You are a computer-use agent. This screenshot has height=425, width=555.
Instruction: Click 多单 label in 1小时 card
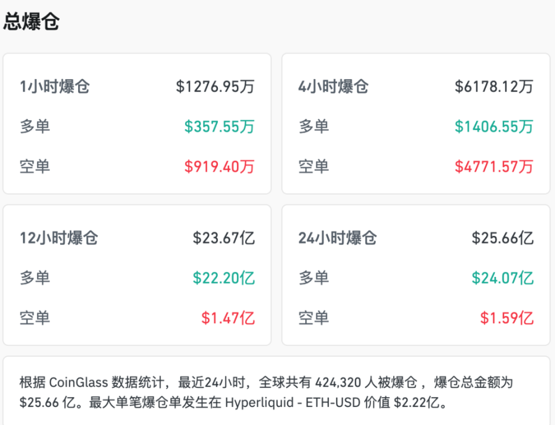pos(34,127)
